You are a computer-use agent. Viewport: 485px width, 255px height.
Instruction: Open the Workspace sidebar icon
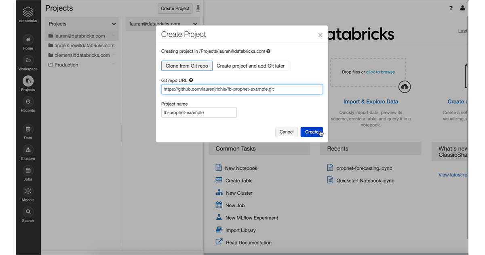tap(28, 60)
